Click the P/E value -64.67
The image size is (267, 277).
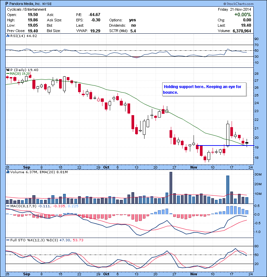click(94, 15)
